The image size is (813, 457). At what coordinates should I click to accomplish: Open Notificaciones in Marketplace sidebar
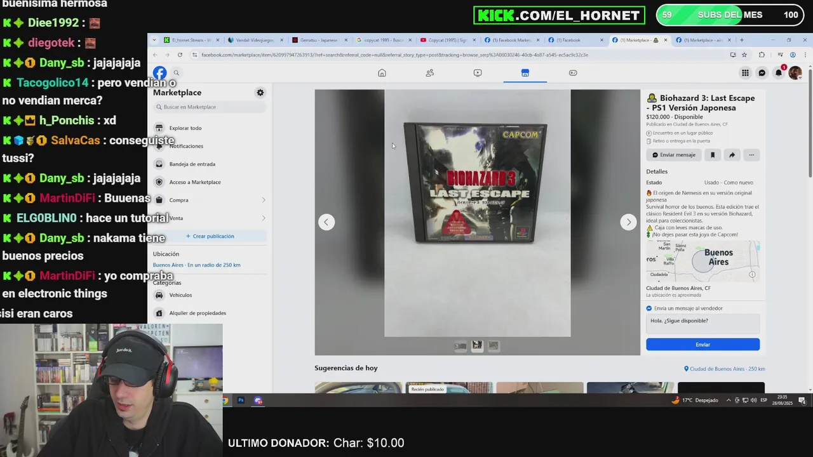tap(210, 146)
